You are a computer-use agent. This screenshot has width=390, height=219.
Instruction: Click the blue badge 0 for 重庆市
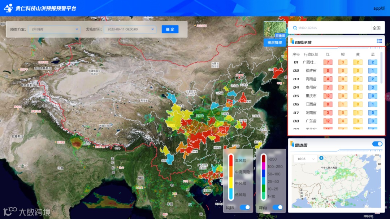point(373,96)
